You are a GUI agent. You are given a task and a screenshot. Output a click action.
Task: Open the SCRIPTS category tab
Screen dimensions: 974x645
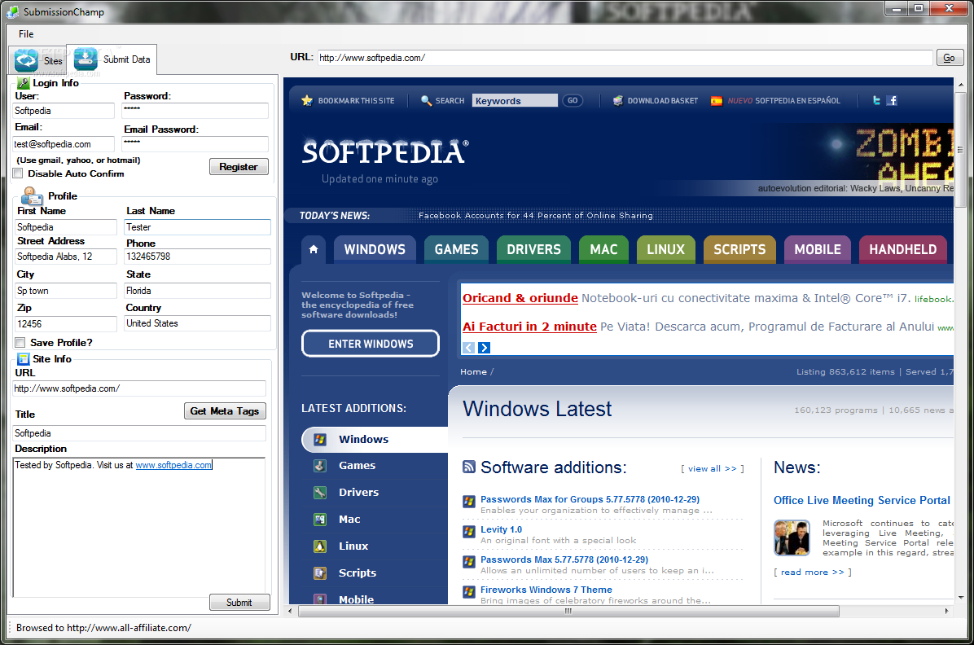point(739,249)
